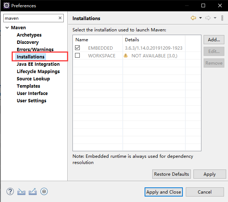Viewport: 228px width, 202px height.
Task: Click Restore Defaults
Action: coord(172,174)
